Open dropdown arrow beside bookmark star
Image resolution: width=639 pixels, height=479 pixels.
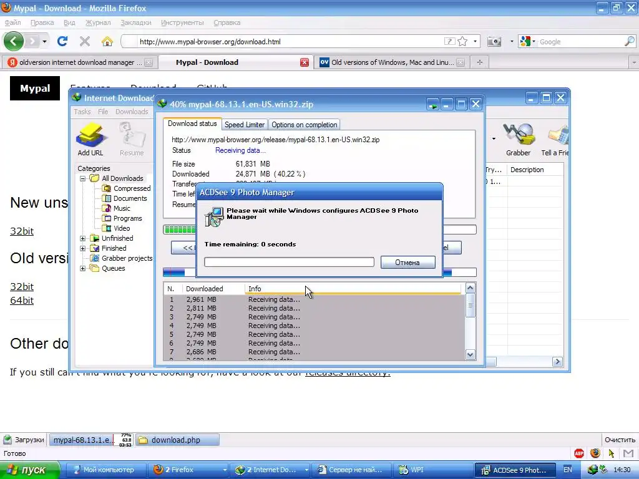pyautogui.click(x=475, y=42)
